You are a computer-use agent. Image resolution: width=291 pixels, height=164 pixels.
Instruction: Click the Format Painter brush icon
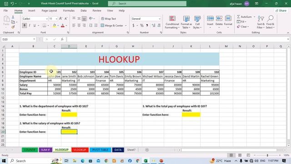pyautogui.click(x=13, y=27)
